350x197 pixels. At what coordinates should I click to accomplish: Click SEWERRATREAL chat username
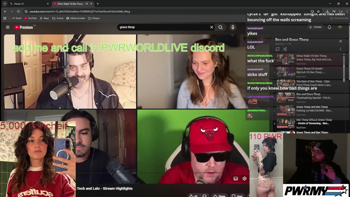coord(256,111)
